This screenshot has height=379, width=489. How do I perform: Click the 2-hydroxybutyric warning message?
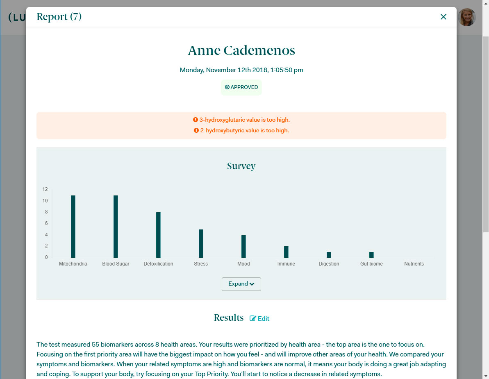pos(241,130)
